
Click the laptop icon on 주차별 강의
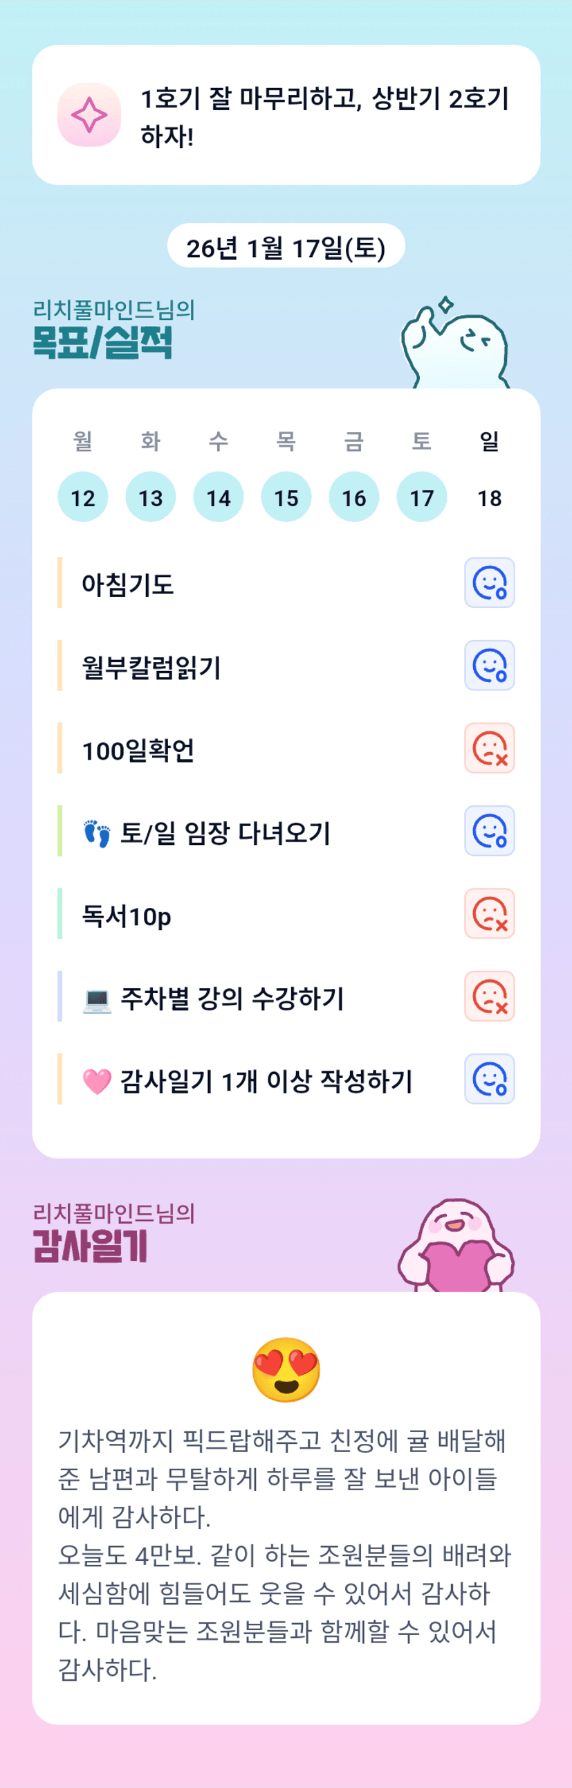[97, 999]
